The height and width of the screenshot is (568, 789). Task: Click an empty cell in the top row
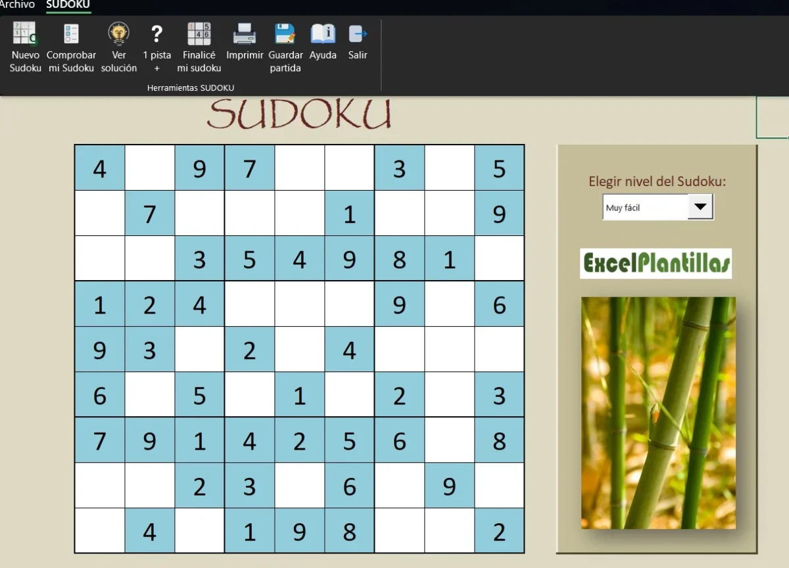[149, 168]
